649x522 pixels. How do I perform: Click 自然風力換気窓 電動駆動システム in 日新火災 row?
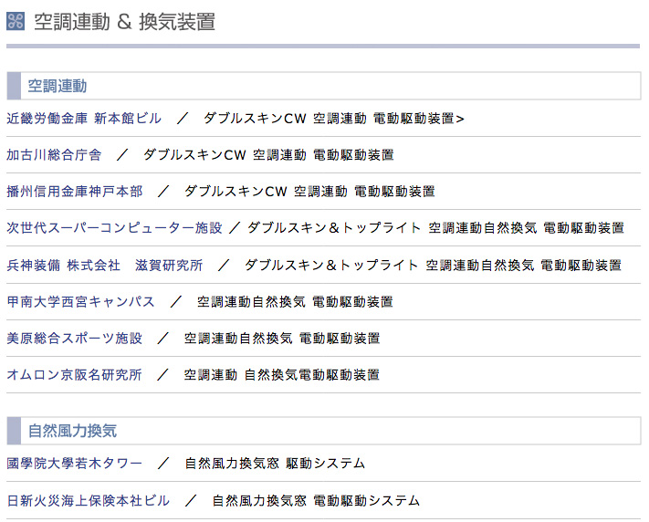point(316,500)
